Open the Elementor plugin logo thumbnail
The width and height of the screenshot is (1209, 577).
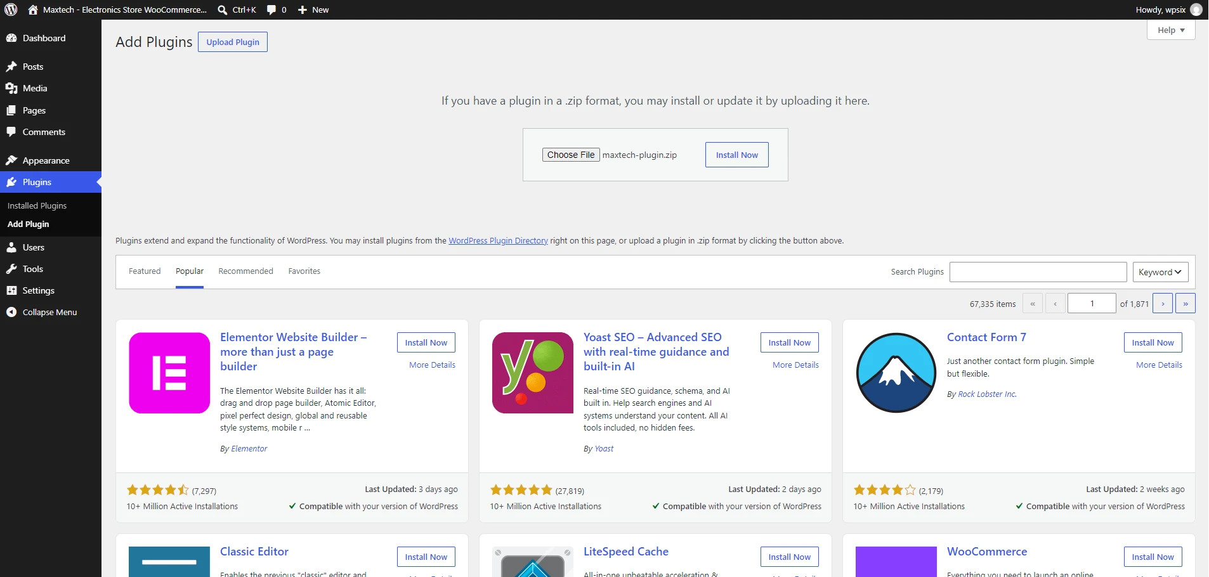click(169, 373)
